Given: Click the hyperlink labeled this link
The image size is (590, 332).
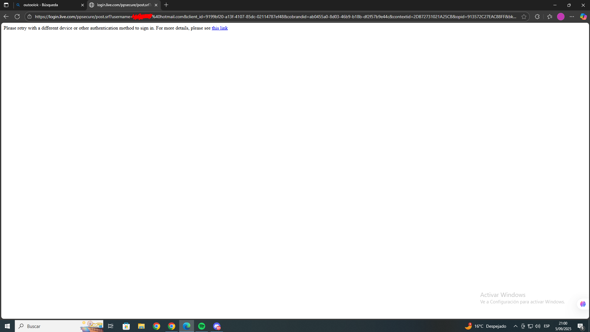Looking at the screenshot, I should point(220,28).
